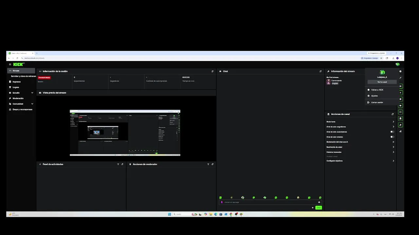The width and height of the screenshot is (419, 235).
Task: Open the Windows Start menu
Action: click(169, 214)
